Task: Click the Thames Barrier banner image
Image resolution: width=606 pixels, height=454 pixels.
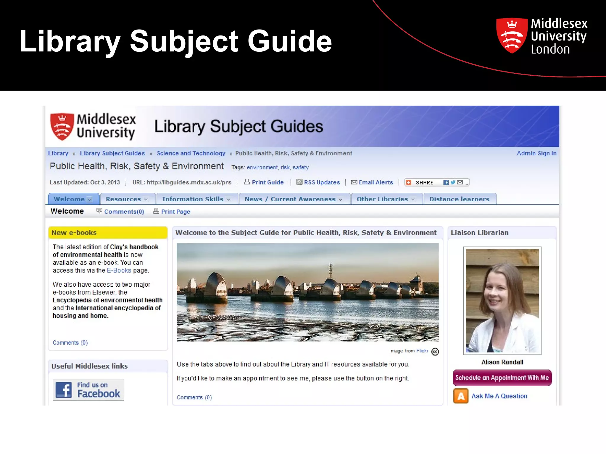Action: pos(308,292)
